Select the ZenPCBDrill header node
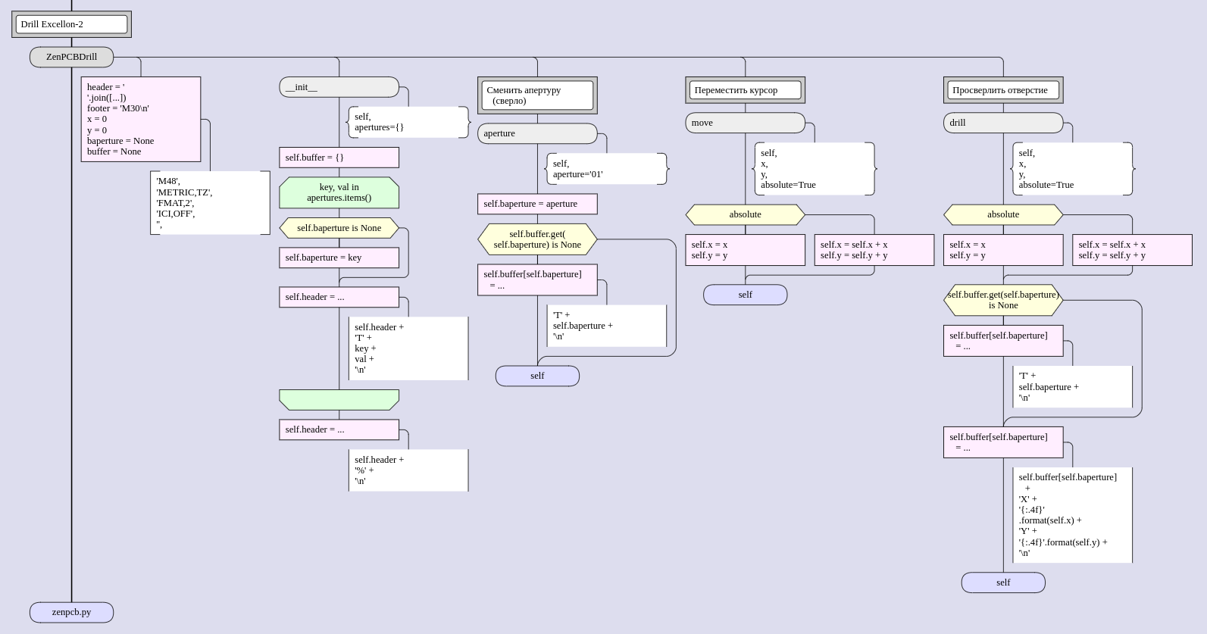The image size is (1207, 634). click(x=71, y=57)
